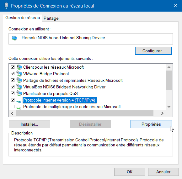Switch to the Partage tab
This screenshot has height=179, width=182.
point(51,18)
